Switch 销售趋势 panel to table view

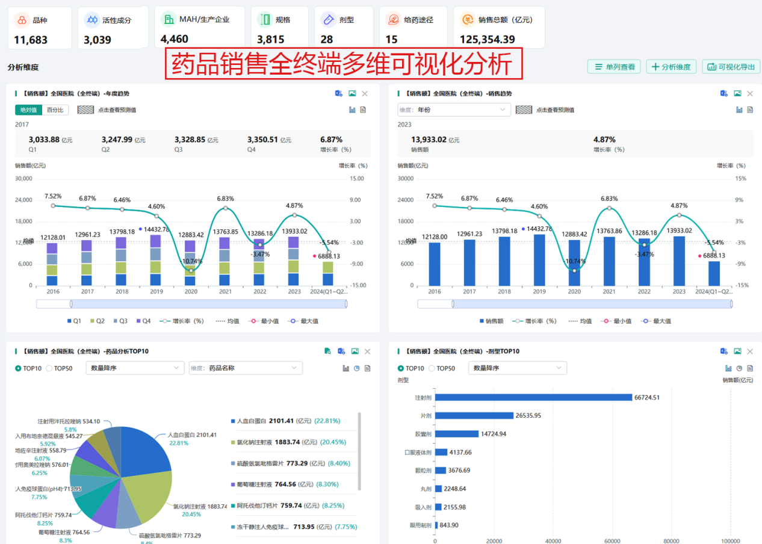750,110
